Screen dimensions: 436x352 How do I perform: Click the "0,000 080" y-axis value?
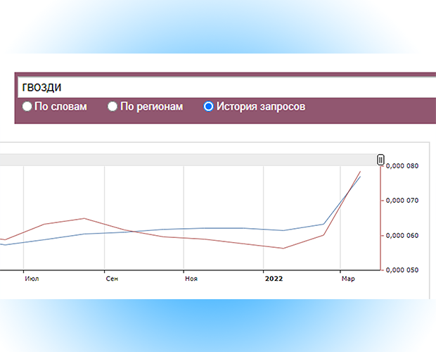click(403, 167)
